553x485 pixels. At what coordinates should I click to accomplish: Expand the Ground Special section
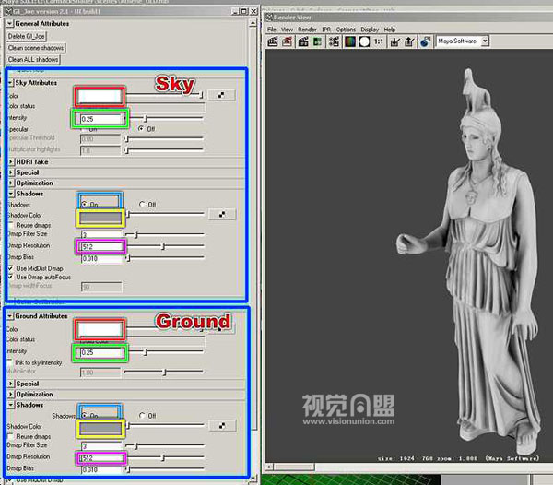click(11, 384)
